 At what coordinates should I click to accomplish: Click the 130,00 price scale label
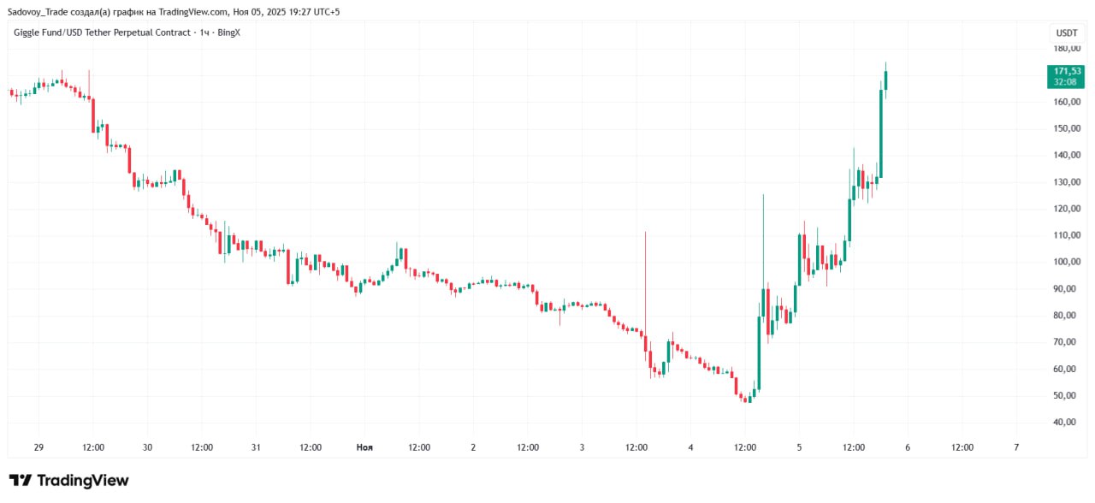(1066, 182)
